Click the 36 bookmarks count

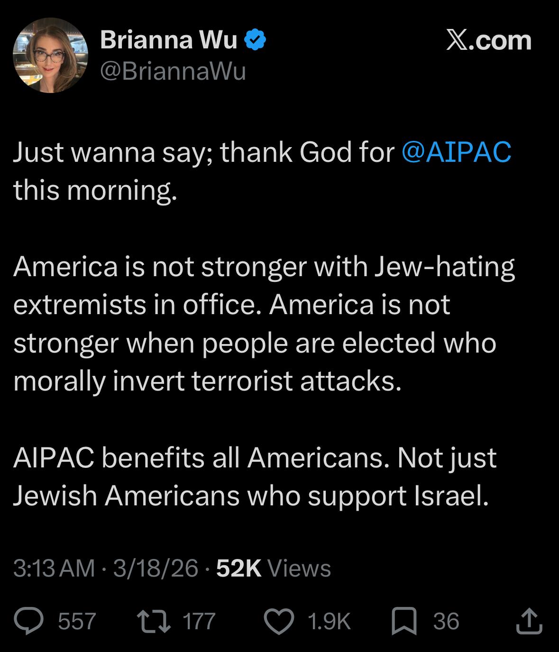(446, 621)
